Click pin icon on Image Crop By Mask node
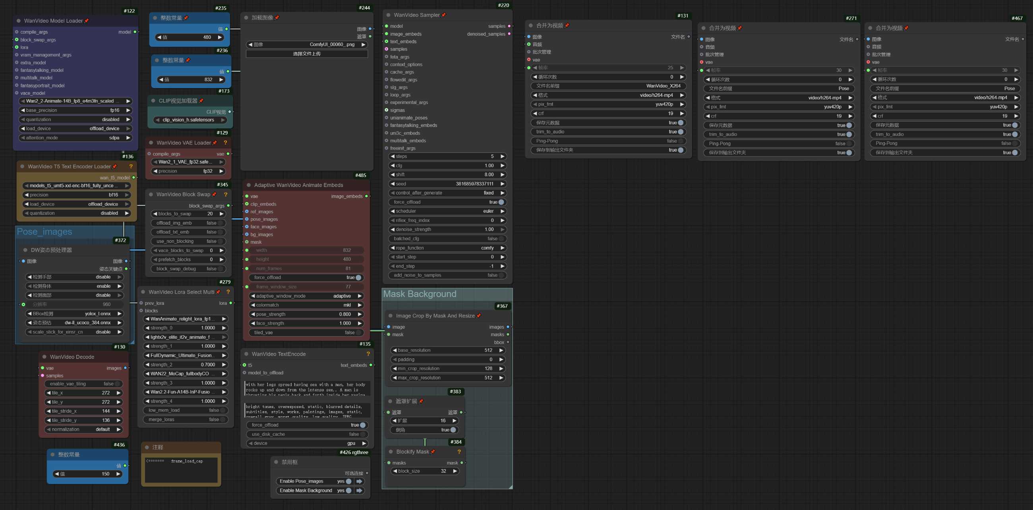Viewport: 1033px width, 510px height. tap(478, 316)
